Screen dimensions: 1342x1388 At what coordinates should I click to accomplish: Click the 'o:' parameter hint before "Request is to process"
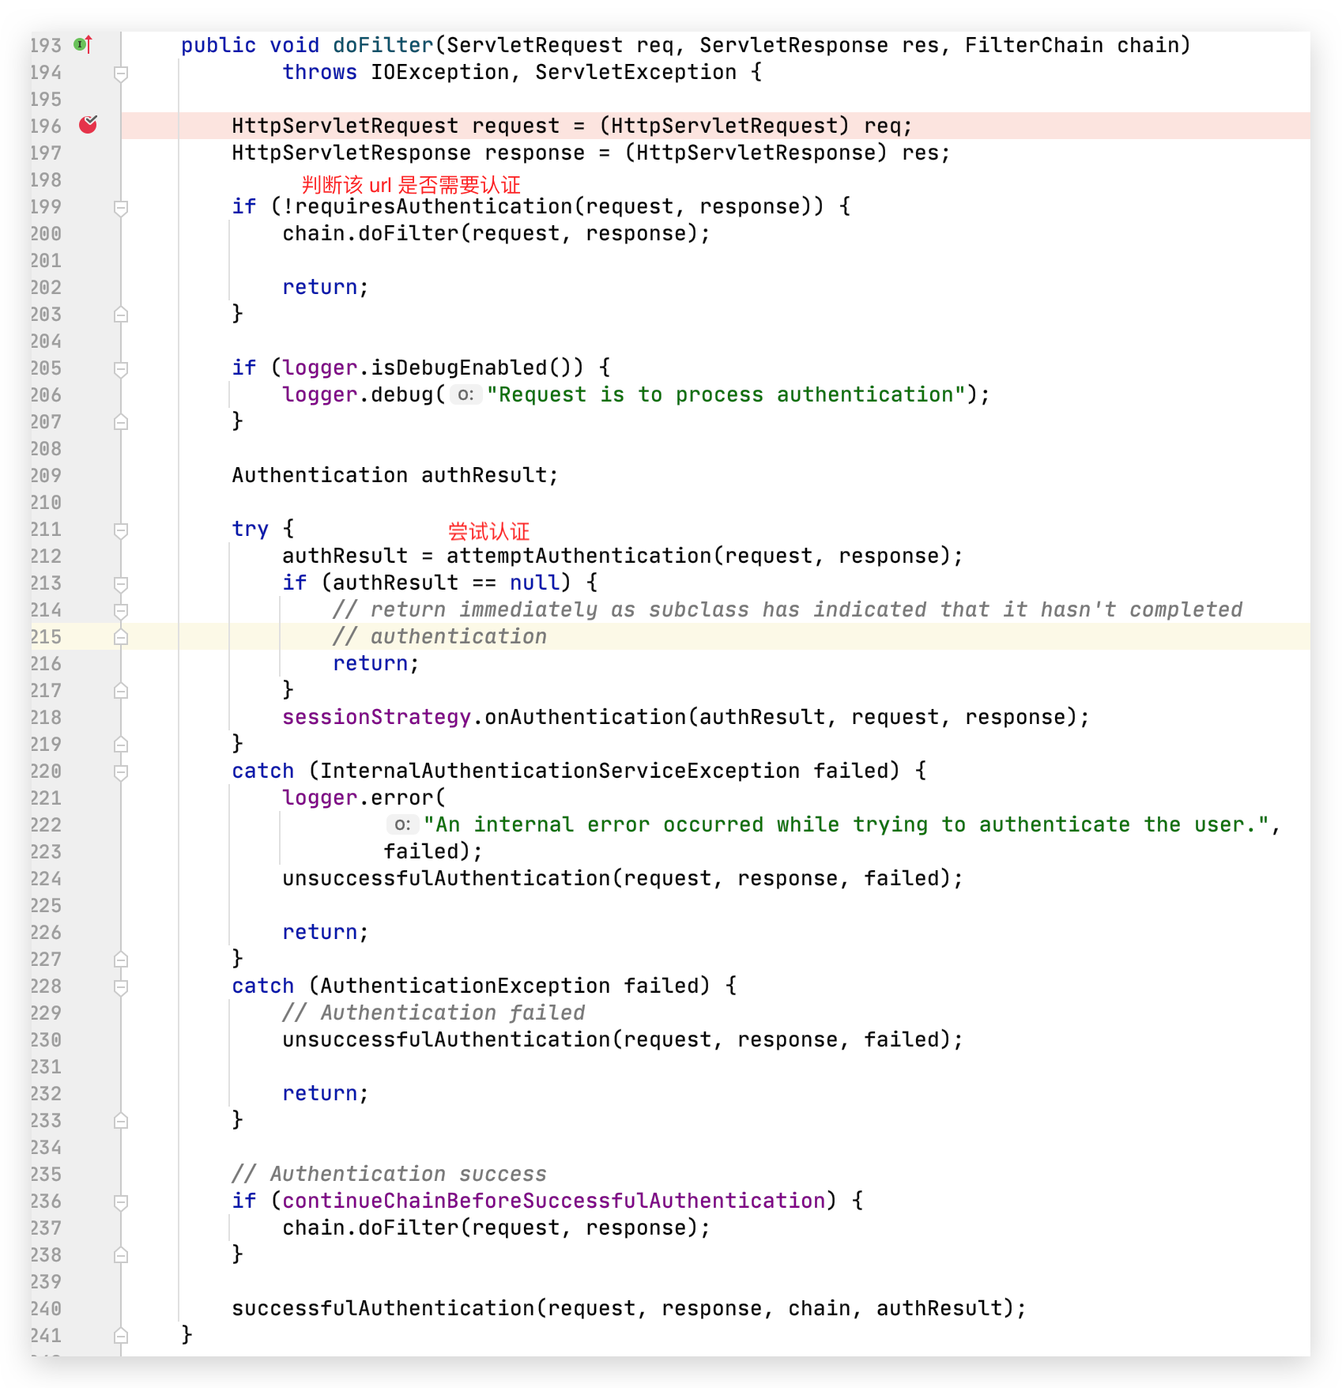pos(466,394)
